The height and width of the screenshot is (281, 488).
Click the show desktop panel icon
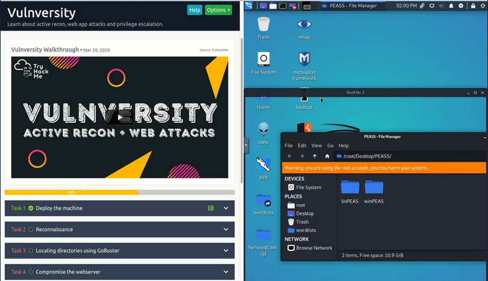[263, 6]
